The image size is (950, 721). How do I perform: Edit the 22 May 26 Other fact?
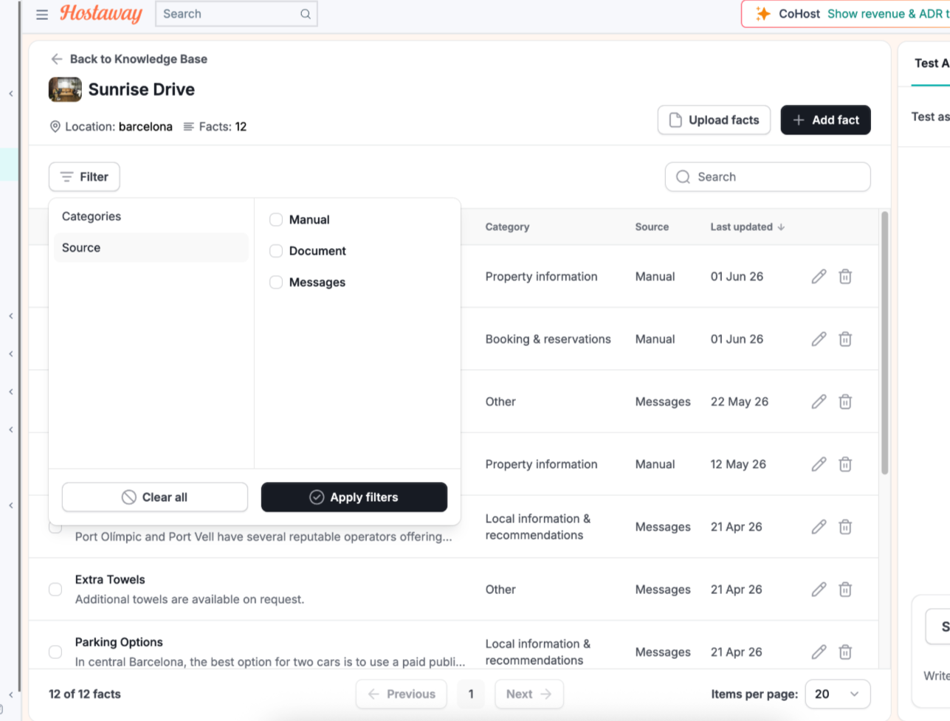[819, 402]
